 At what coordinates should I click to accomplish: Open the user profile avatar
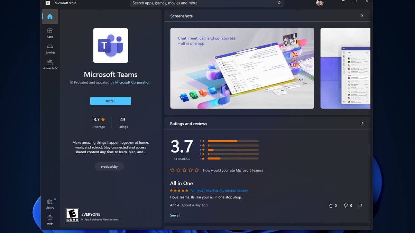point(320,3)
